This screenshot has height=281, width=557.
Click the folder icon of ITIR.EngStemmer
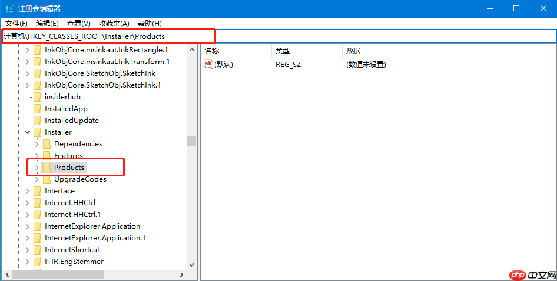tap(37, 262)
